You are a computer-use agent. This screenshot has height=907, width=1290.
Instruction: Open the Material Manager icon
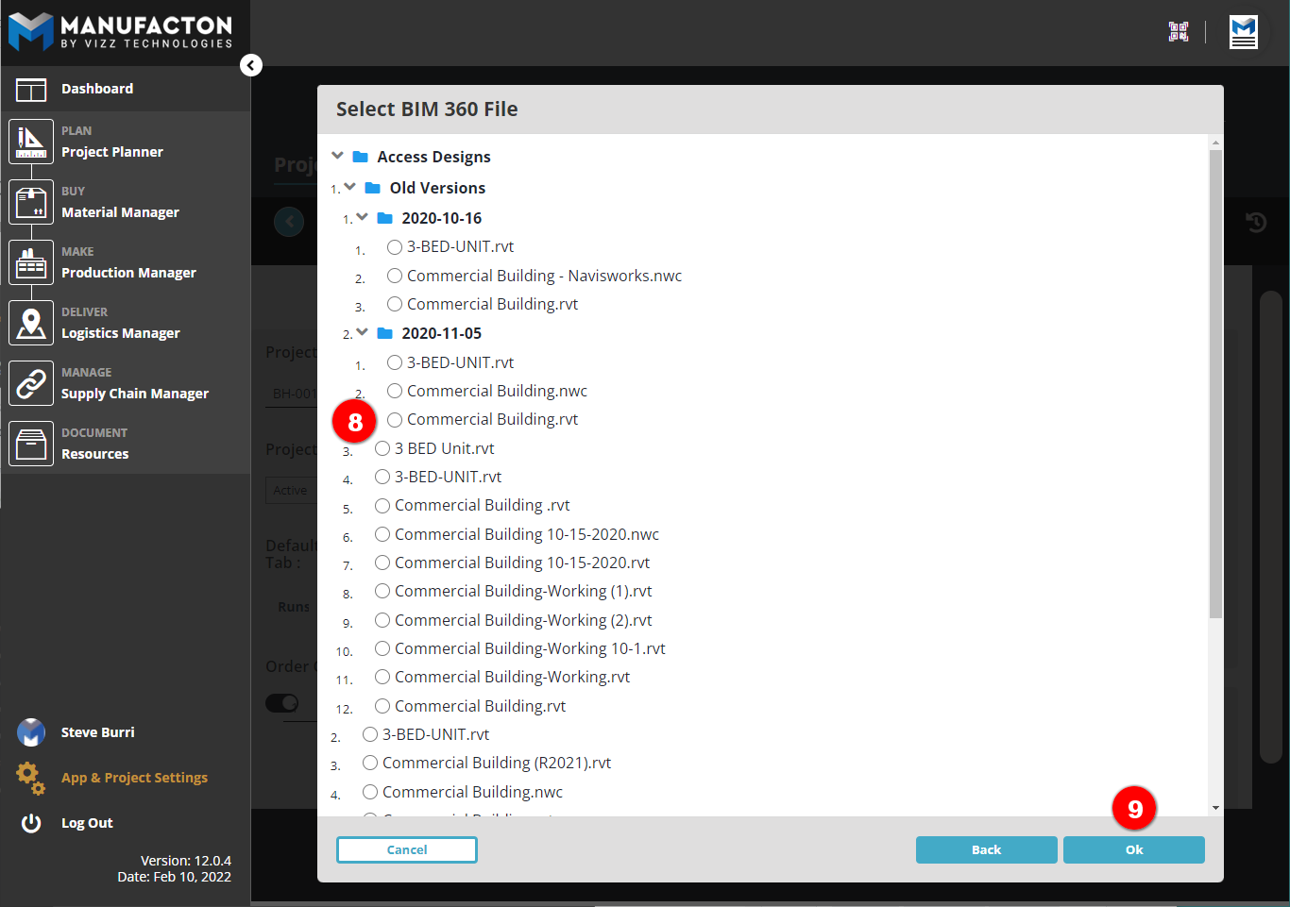(31, 202)
